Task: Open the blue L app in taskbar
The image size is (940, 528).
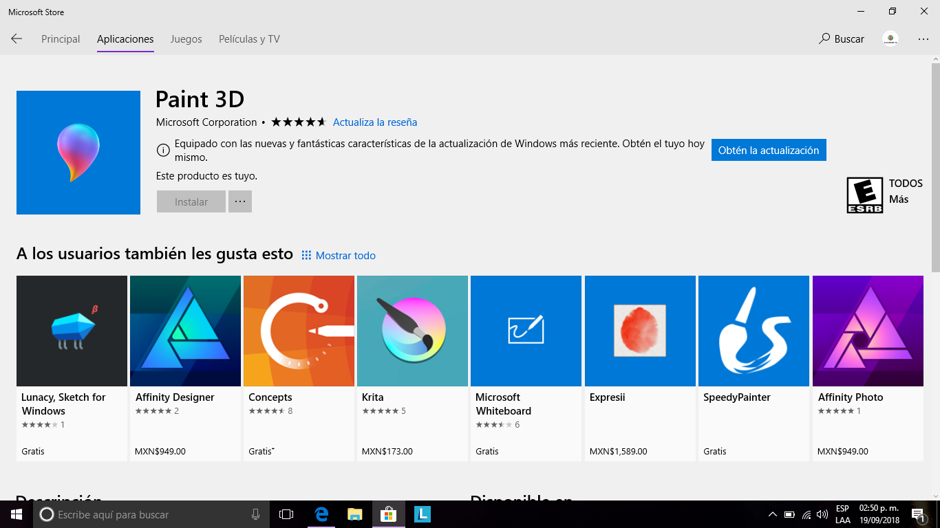Action: 423,514
